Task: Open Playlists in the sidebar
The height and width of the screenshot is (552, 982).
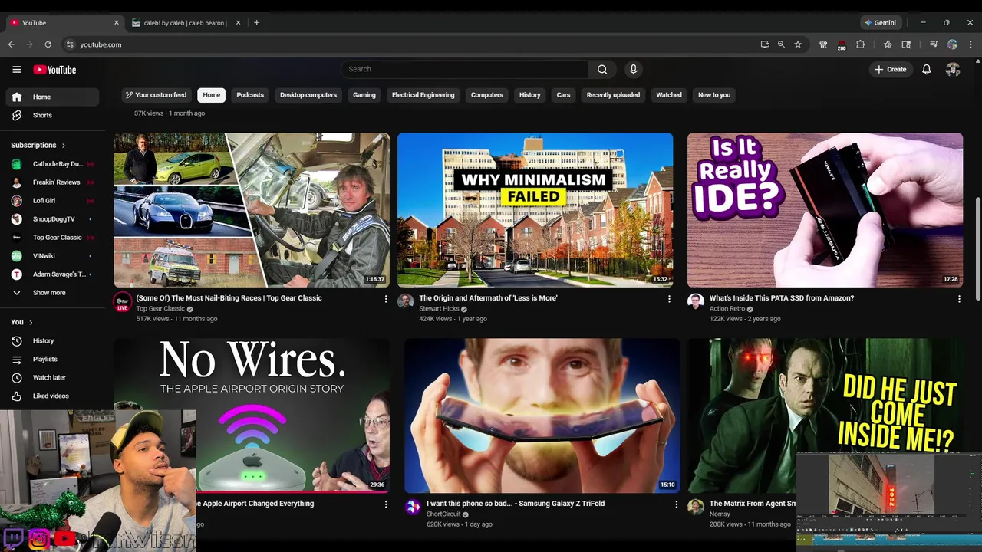Action: tap(53, 359)
